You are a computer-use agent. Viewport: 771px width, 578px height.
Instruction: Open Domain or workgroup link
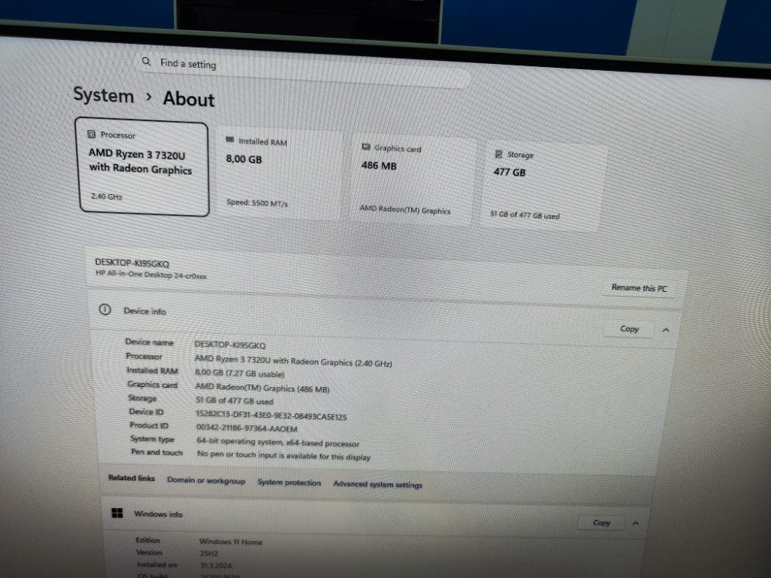point(206,480)
